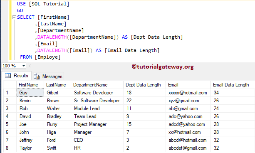255x153 pixels.
Task: Click the xxxxx@hotmail.com email cell
Action: coord(188,93)
